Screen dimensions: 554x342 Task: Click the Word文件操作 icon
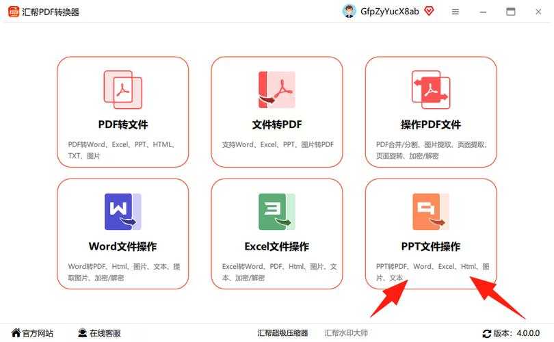(122, 211)
